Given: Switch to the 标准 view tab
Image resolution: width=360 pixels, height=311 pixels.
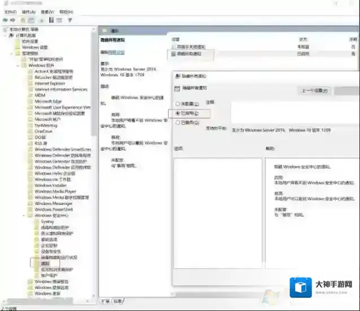Looking at the screenshot, I should [x=118, y=301].
